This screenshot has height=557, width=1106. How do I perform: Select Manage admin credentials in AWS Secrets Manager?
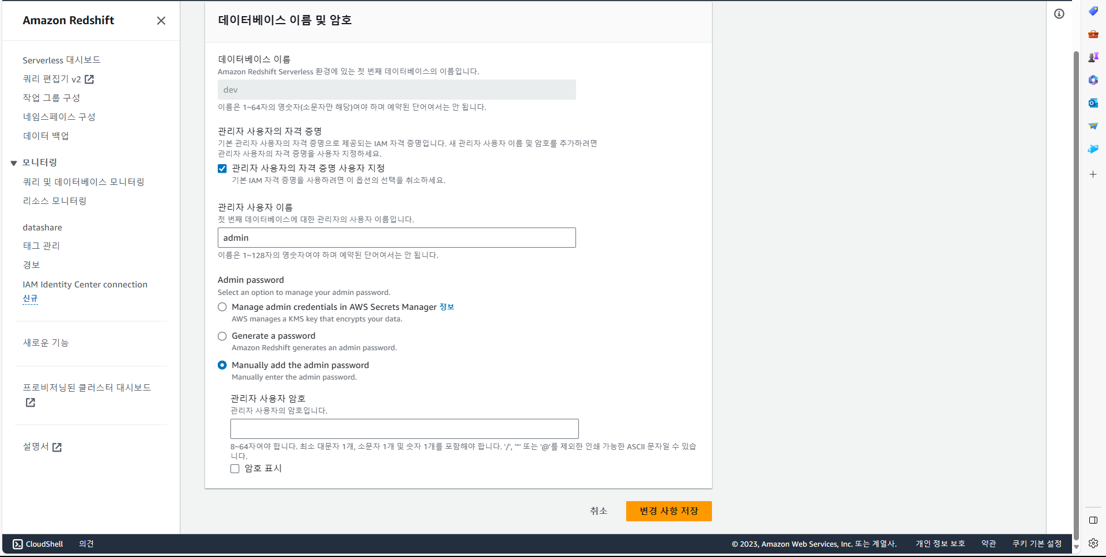pos(222,307)
